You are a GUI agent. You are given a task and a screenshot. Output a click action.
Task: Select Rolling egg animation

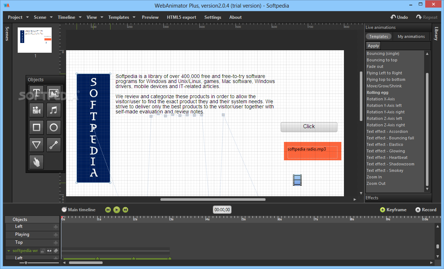click(378, 92)
